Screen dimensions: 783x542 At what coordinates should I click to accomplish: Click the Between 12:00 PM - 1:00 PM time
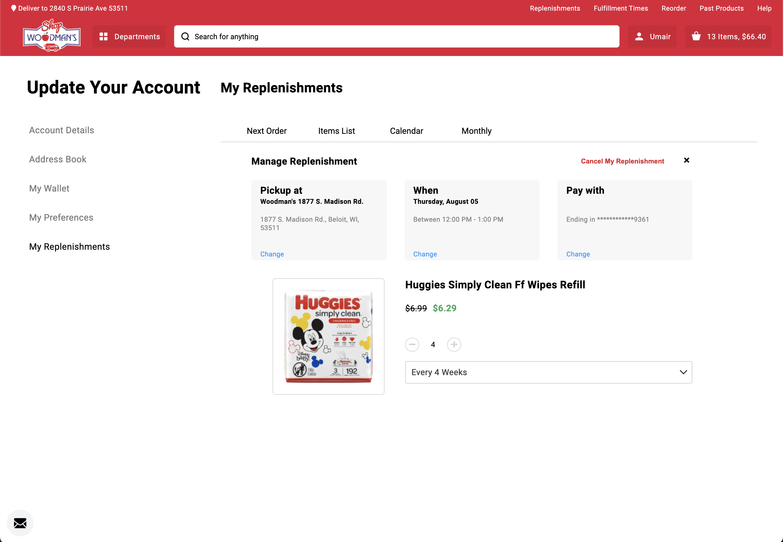coord(458,219)
